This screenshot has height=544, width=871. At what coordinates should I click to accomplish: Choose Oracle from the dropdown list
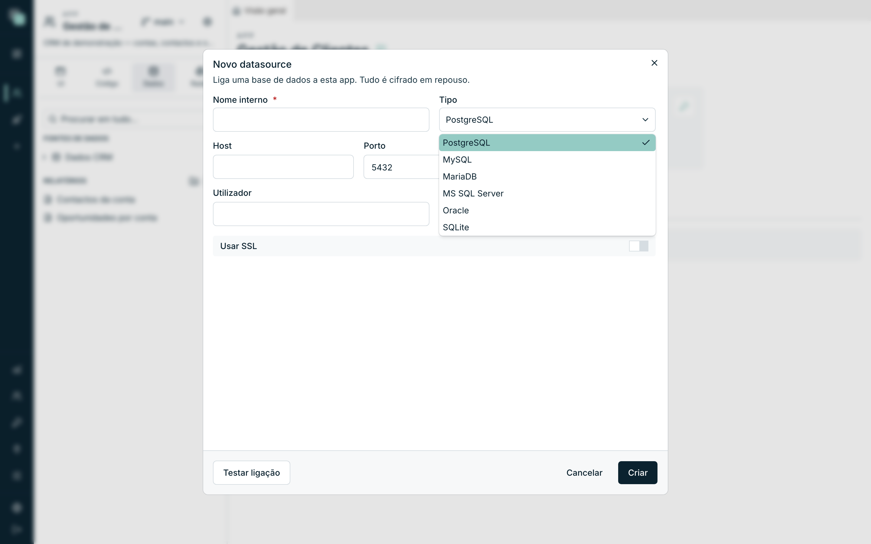click(547, 210)
